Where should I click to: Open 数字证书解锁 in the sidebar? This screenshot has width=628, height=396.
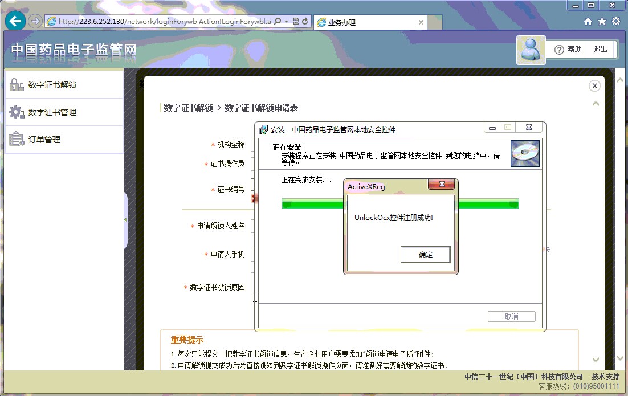tap(52, 85)
